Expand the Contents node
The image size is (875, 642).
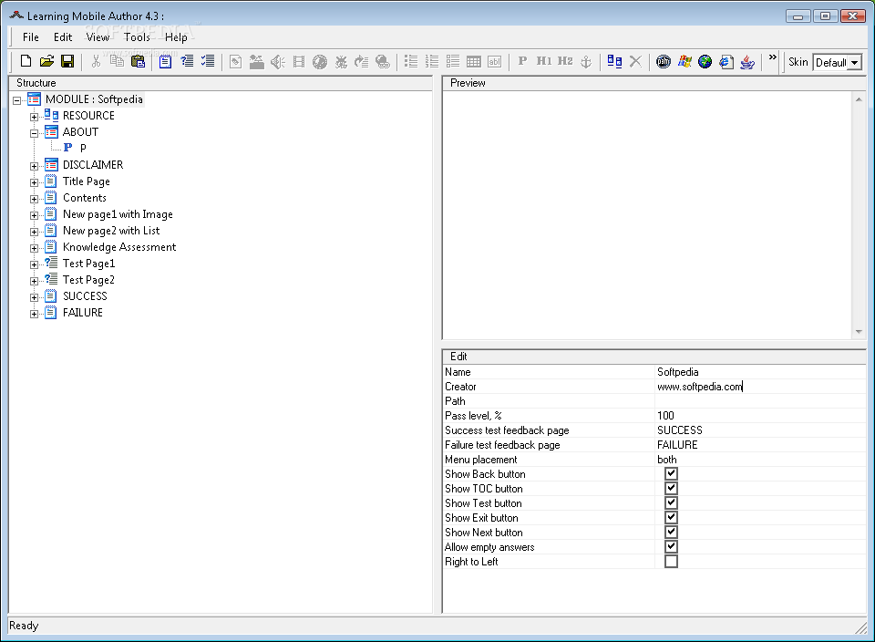click(34, 199)
